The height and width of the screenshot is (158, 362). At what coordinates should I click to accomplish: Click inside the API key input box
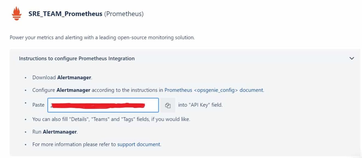(x=103, y=105)
